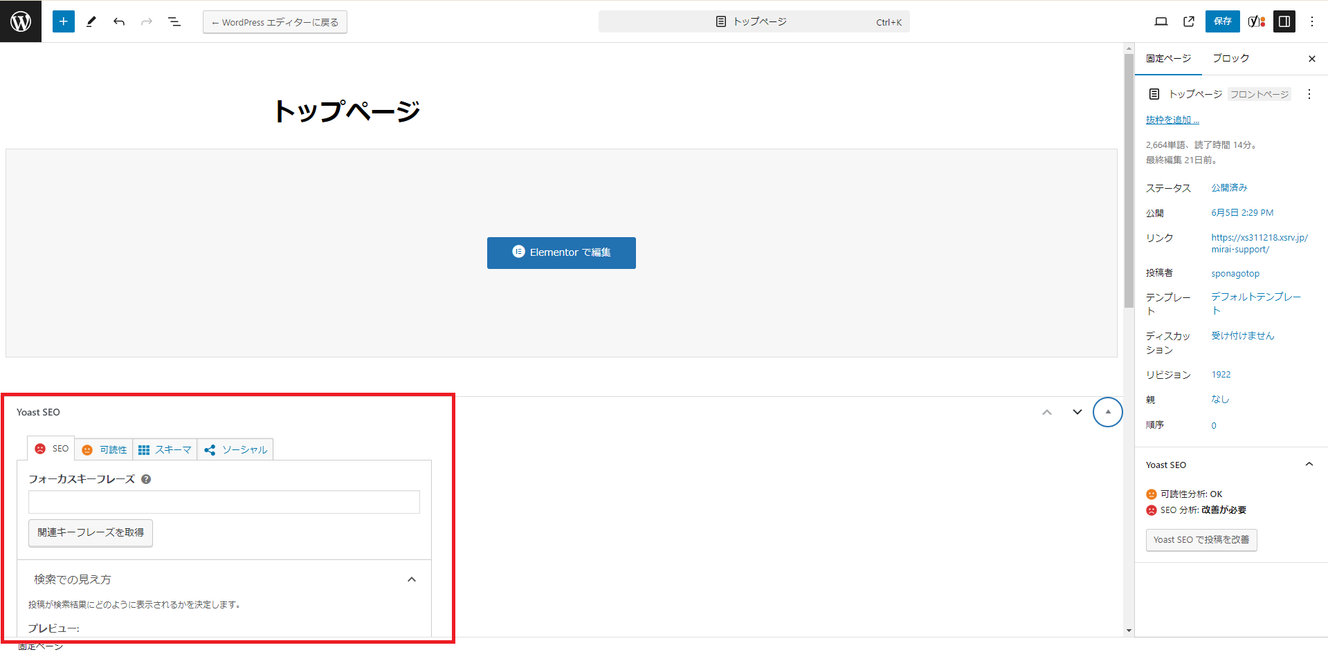Click the 固定ページ breadcrumb at bottom
The image size is (1328, 652).
[x=40, y=646]
